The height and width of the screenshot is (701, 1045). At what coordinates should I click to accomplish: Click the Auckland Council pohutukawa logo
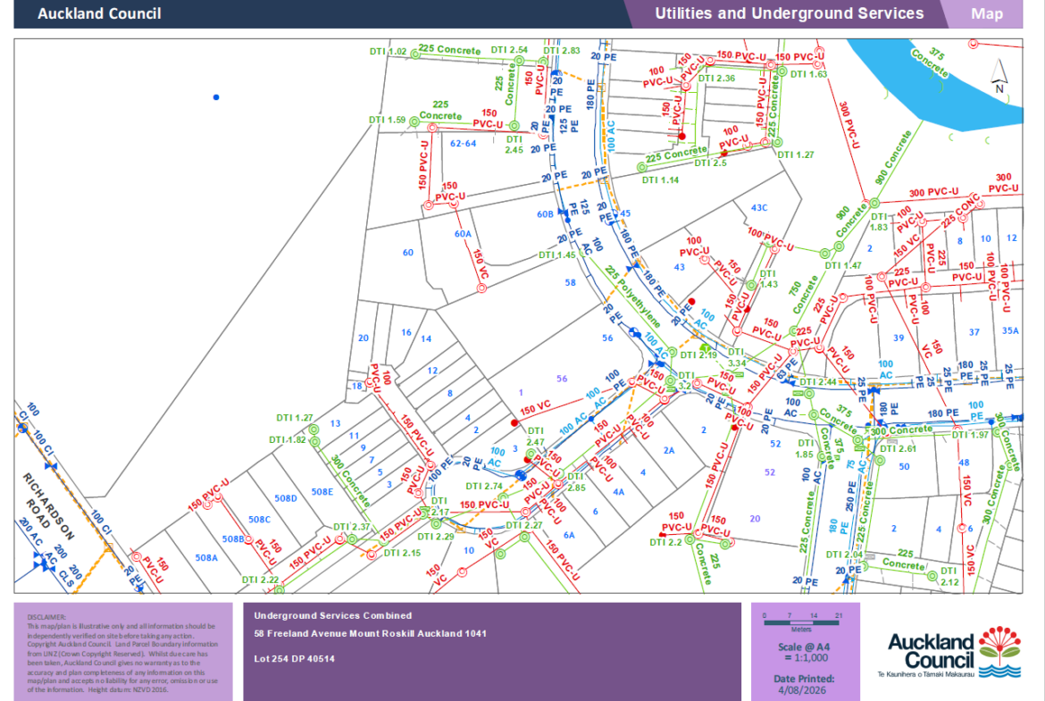tap(999, 653)
